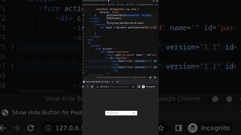This screenshot has width=241, height=135.
Task: Open the html breadcrumb segment
Action: [x=111, y=4]
